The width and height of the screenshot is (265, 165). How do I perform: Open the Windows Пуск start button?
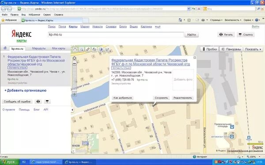tap(9, 162)
